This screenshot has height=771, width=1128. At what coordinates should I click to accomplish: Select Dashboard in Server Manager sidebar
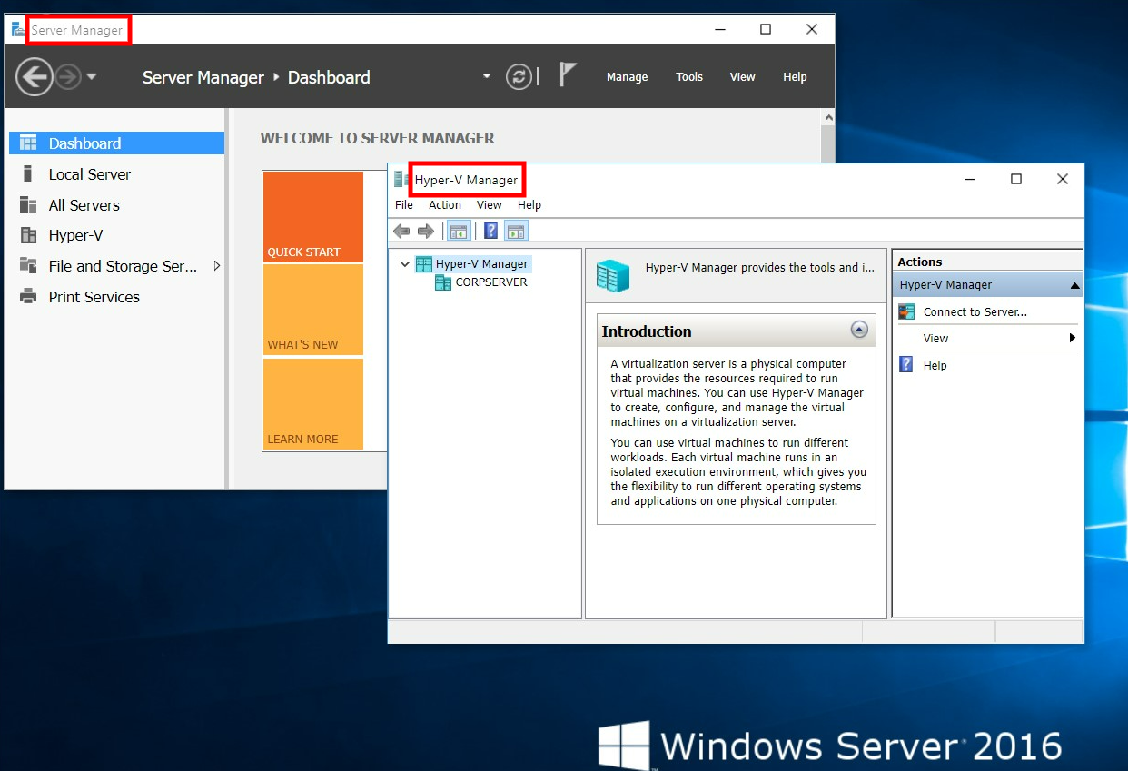click(117, 143)
